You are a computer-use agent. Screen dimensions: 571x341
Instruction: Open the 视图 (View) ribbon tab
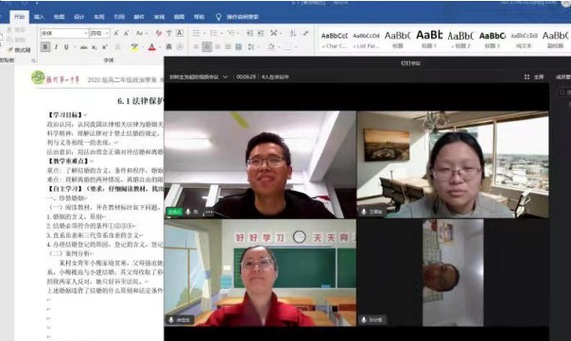[179, 17]
